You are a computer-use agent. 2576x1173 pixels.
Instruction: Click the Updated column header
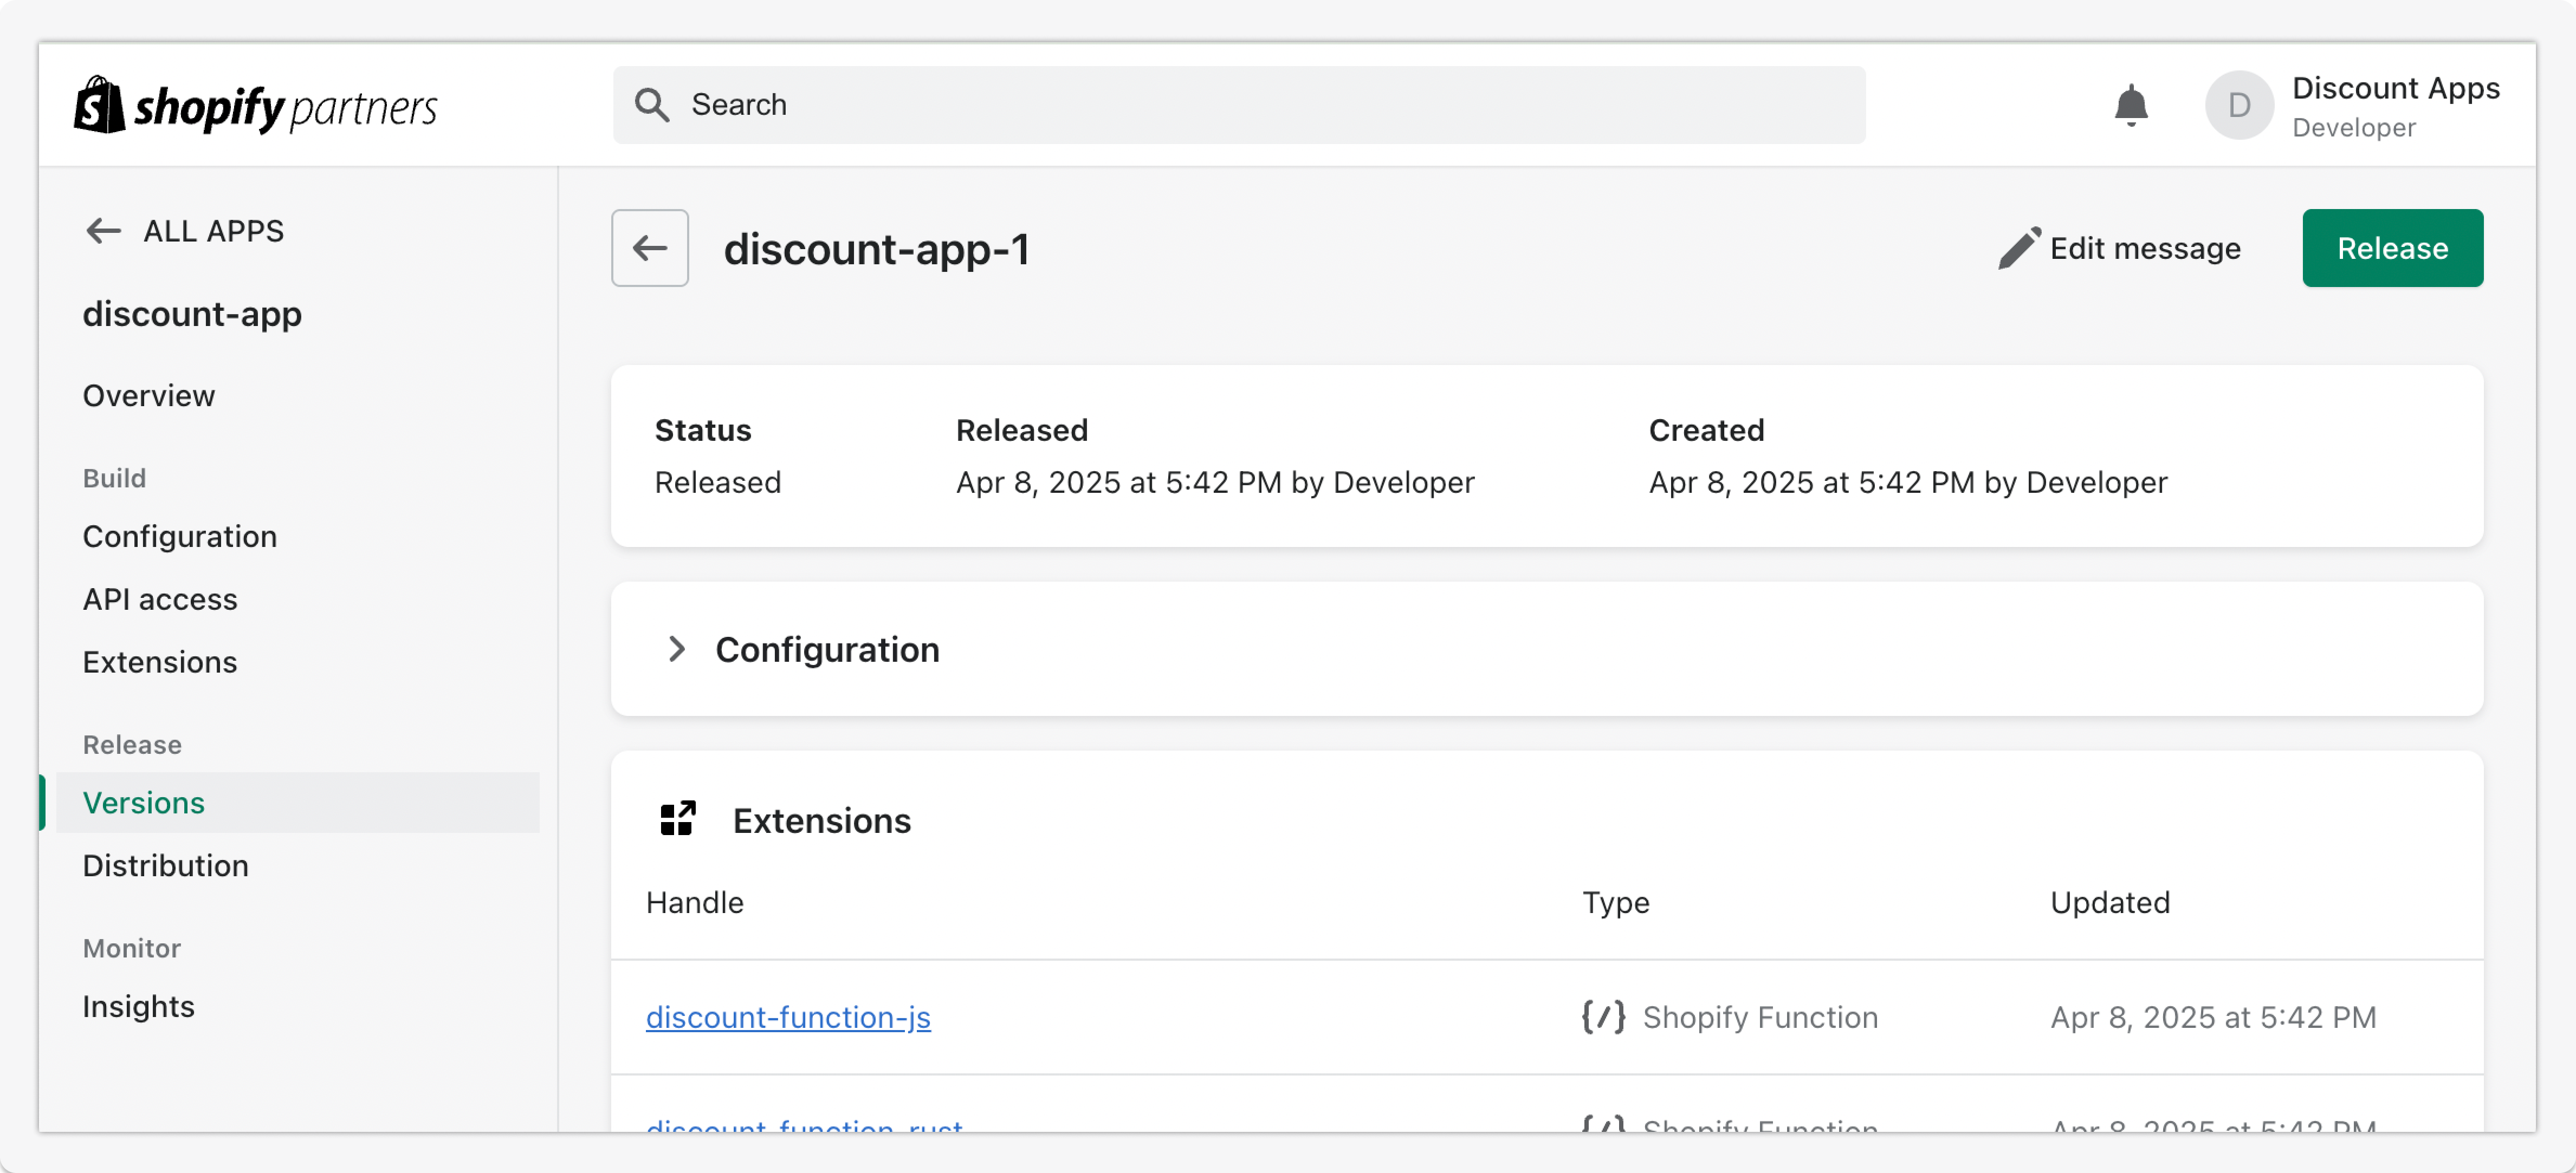[2110, 902]
